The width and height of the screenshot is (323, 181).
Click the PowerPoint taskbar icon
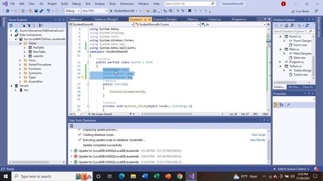(168, 176)
